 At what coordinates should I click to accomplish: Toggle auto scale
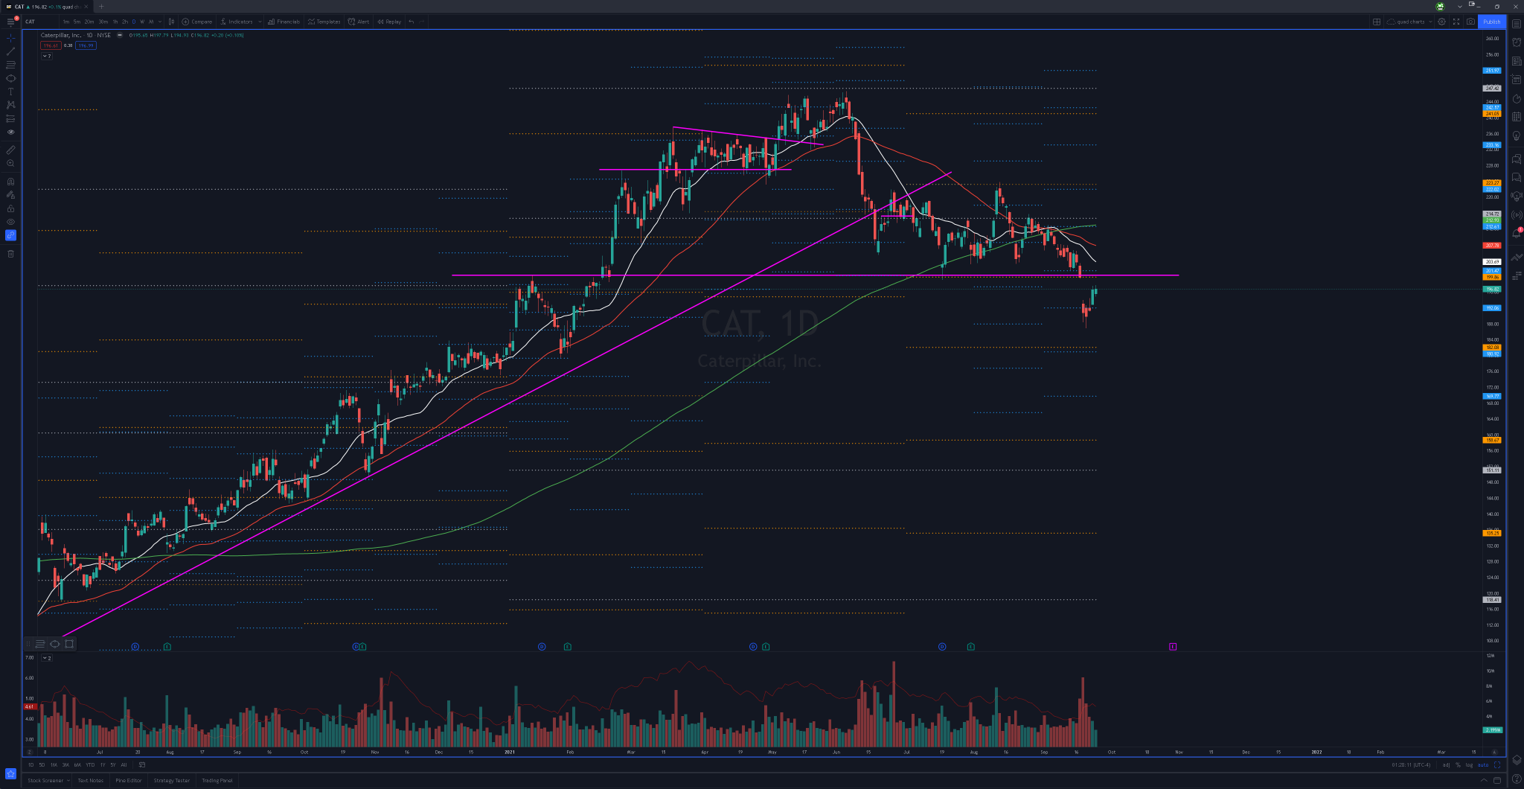point(1483,764)
